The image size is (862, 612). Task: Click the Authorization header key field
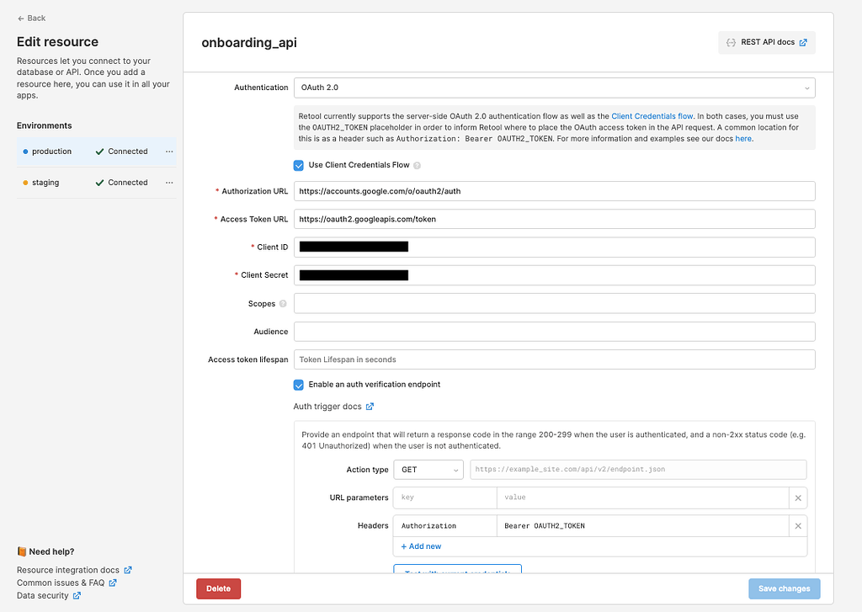(x=444, y=526)
